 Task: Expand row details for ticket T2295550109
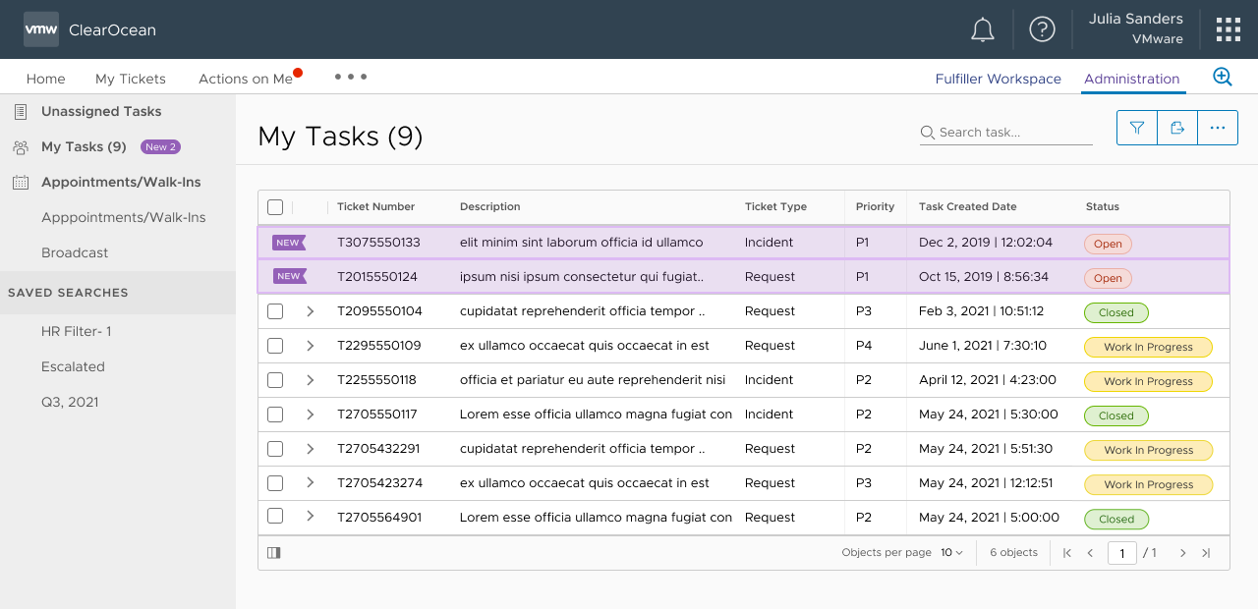point(310,346)
